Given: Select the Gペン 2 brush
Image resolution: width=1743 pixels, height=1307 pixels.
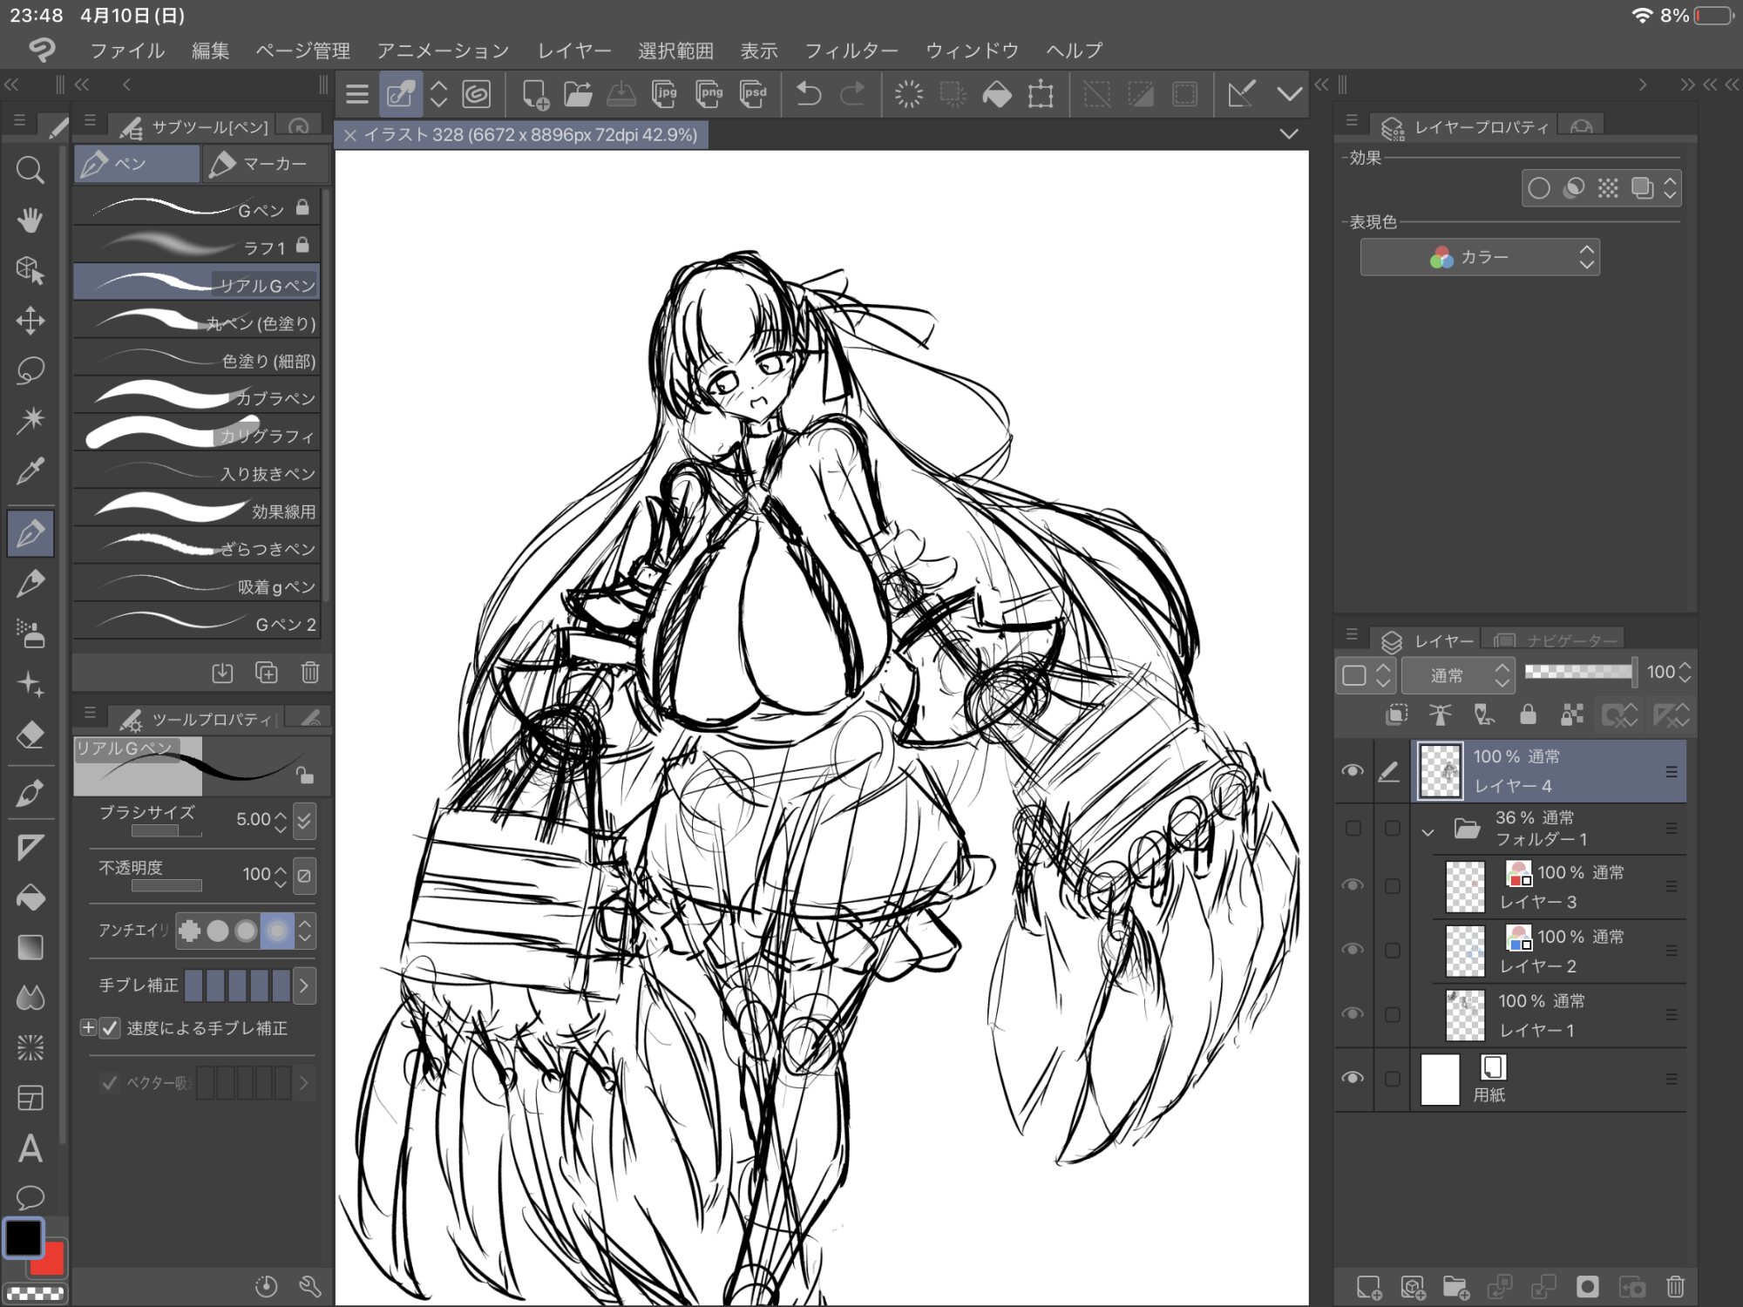Looking at the screenshot, I should point(197,623).
